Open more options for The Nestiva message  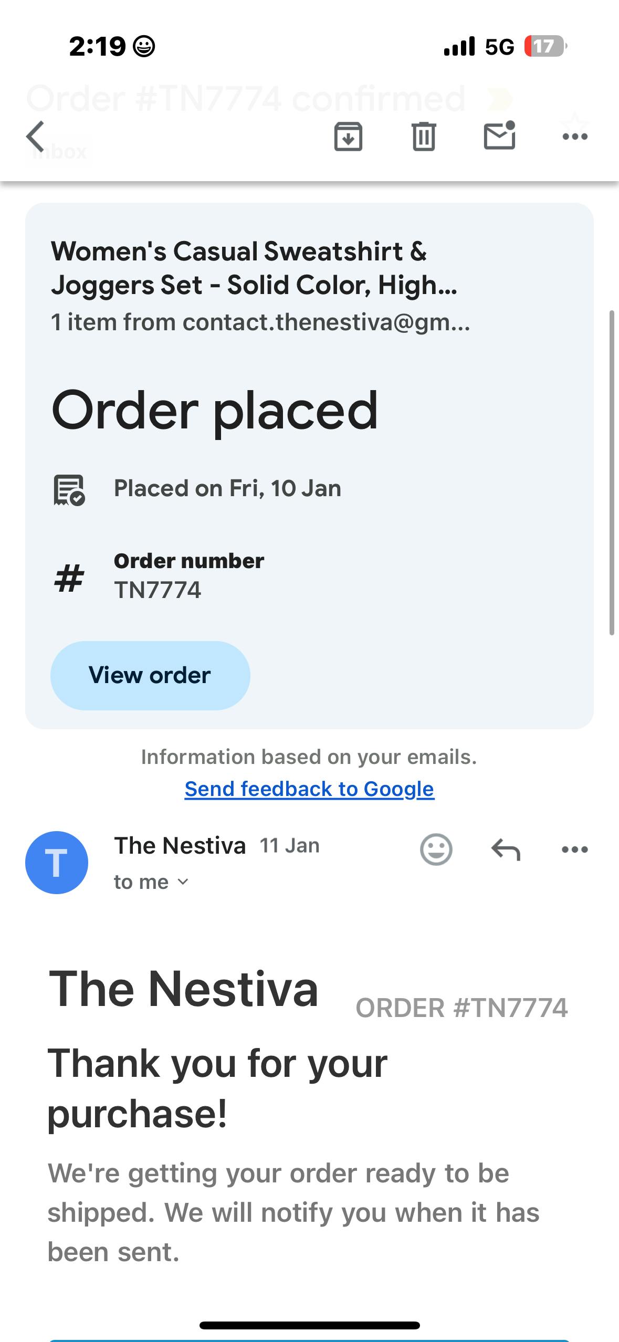[x=575, y=849]
